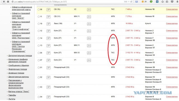Screen dimensions: 179x101
Task: Select car 19 radio button
Action: (x=39, y=24)
